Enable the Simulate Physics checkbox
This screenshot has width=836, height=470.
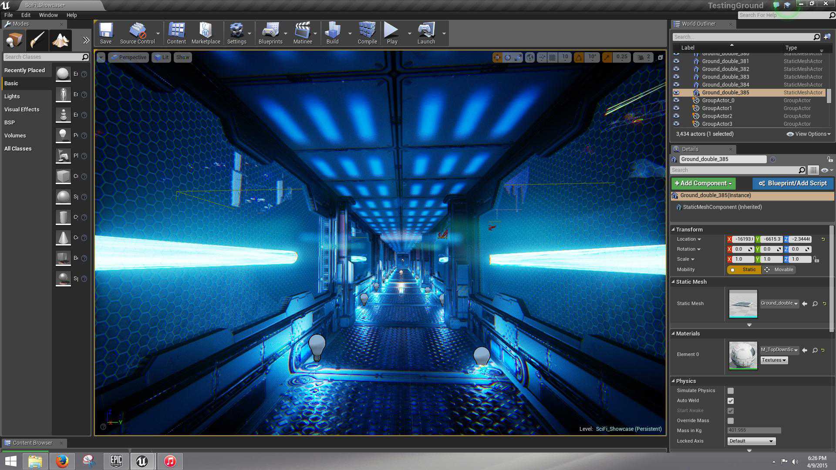[731, 391]
